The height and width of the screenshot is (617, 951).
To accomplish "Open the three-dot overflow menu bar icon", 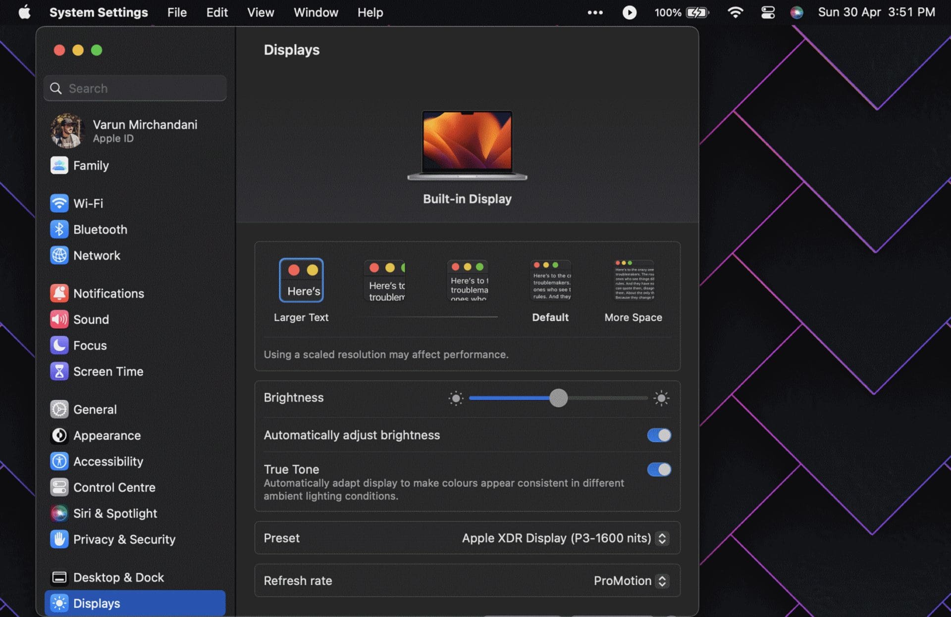I will (x=595, y=12).
